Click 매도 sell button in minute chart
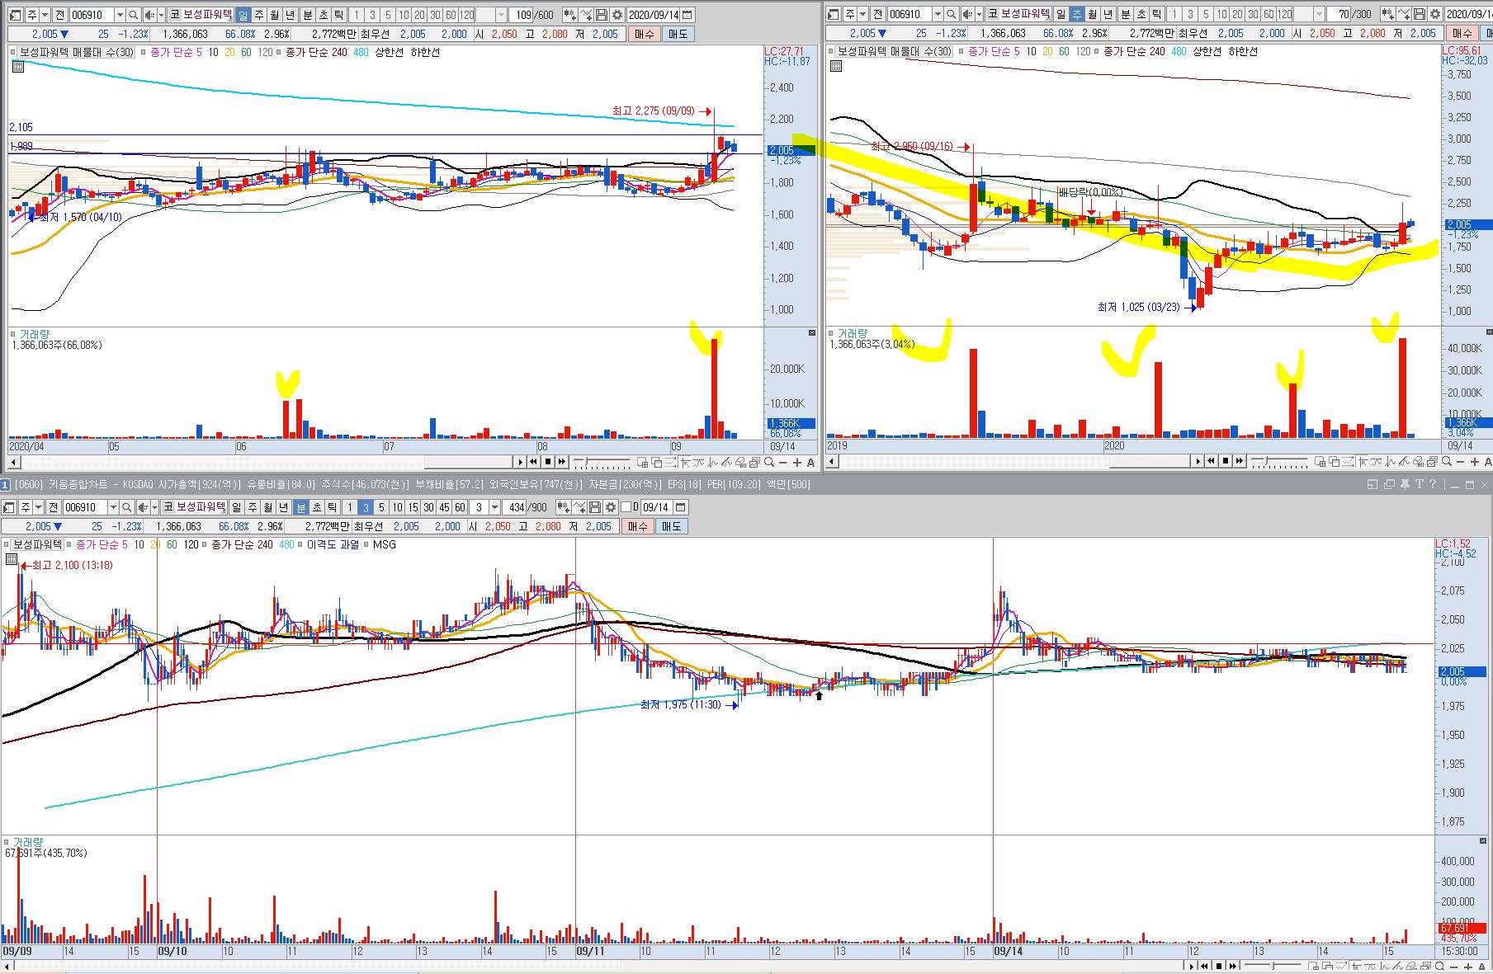Screen dimensions: 1493x974 pos(672,526)
